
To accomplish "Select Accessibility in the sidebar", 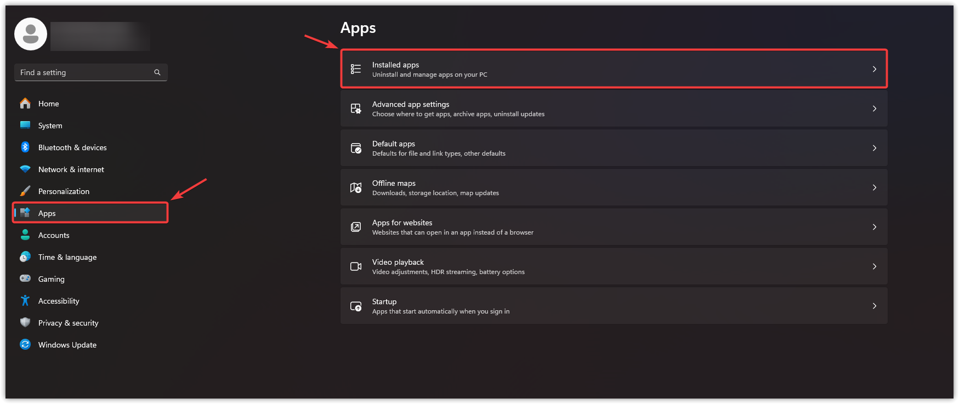I will (59, 301).
